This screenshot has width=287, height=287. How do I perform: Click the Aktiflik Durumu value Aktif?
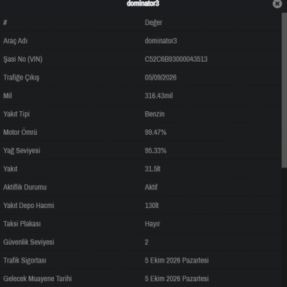point(151,187)
